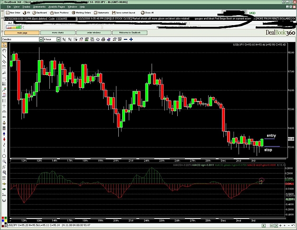The image size is (297, 230).
Task: Click the New Order toolbar button
Action: [x=13, y=13]
